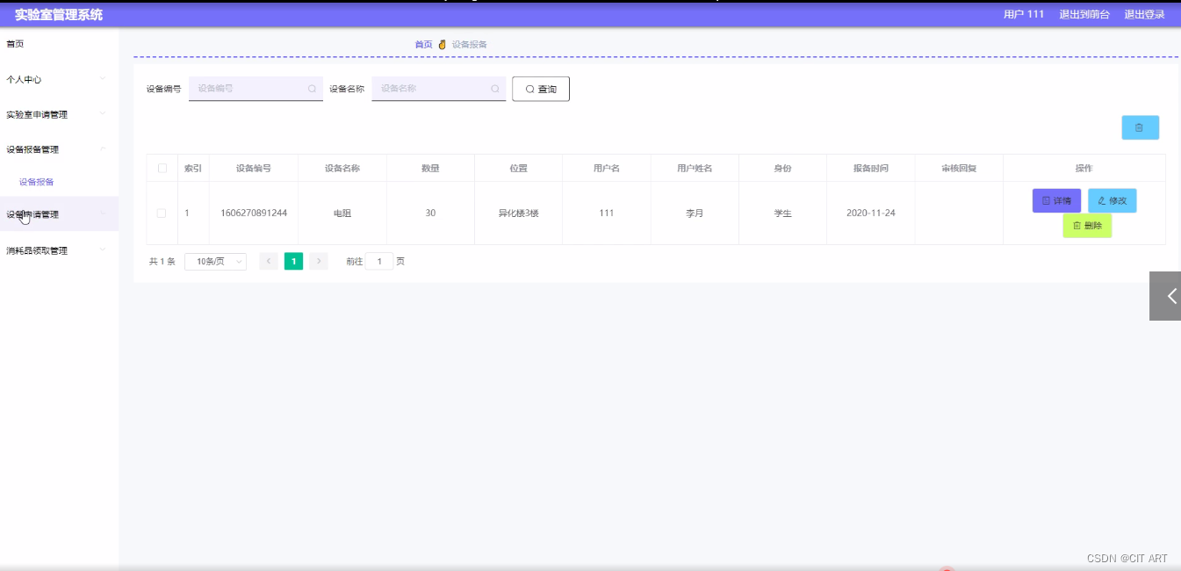Click 删除 for the 电阻 row

[1087, 226]
